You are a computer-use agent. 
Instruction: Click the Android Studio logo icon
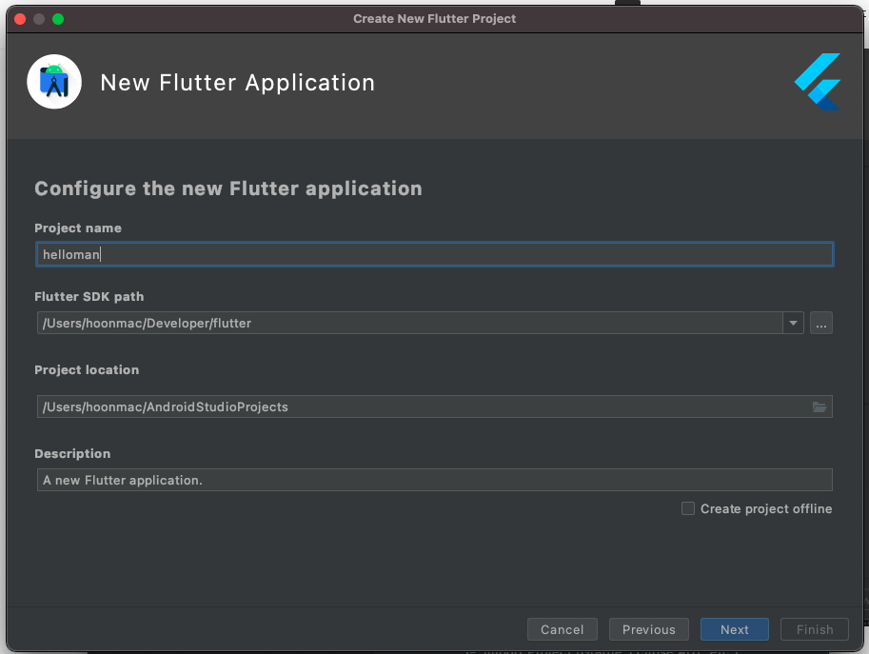pyautogui.click(x=54, y=82)
